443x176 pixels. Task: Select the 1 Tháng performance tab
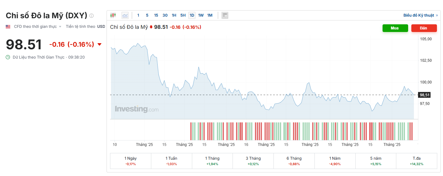point(212,161)
